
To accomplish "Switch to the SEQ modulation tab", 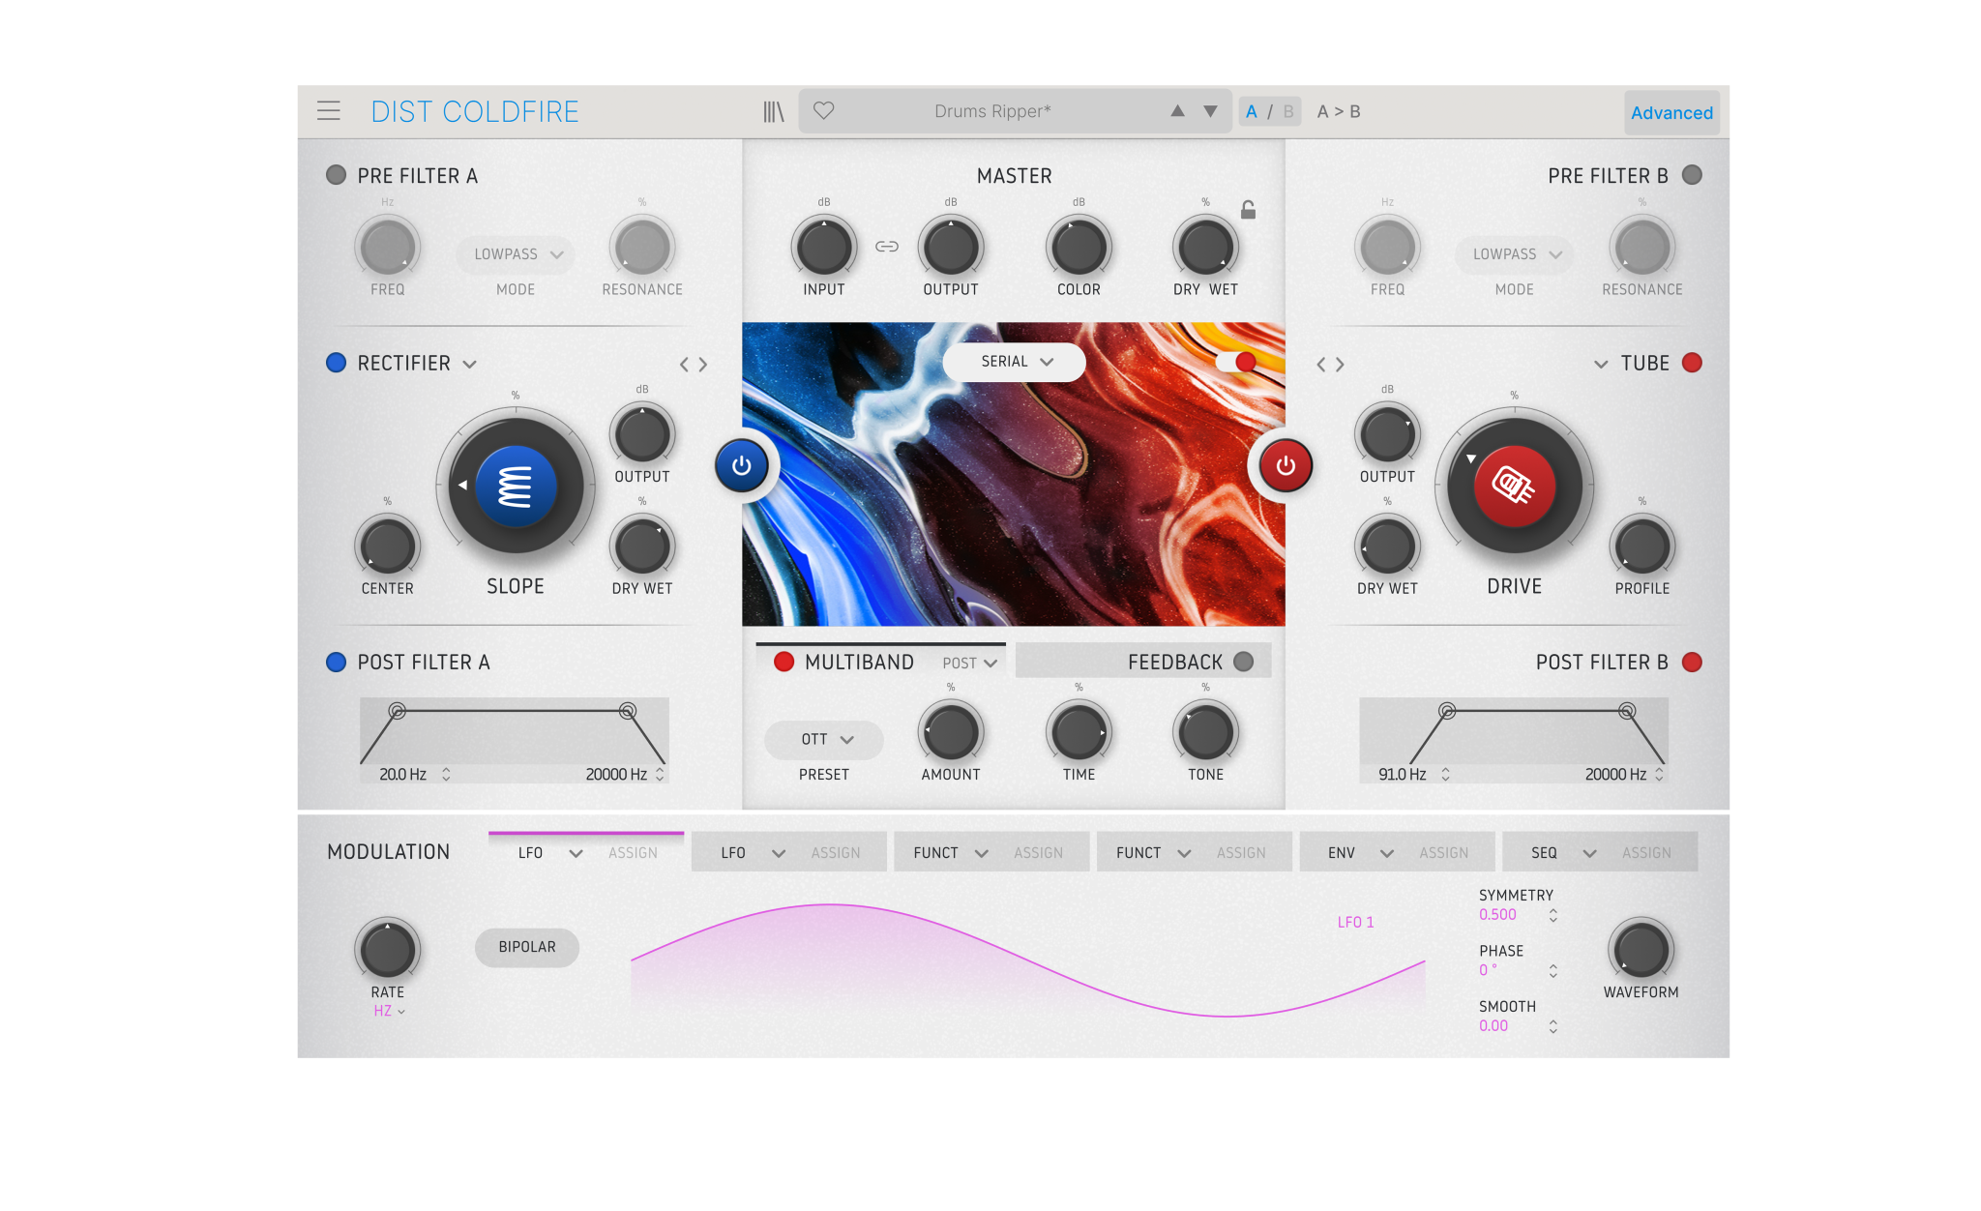I will pos(1544,852).
